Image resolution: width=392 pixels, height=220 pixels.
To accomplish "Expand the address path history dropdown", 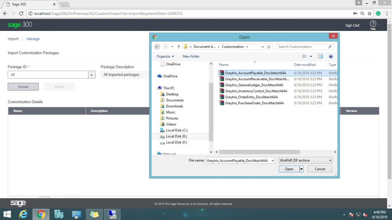I will pos(262,47).
